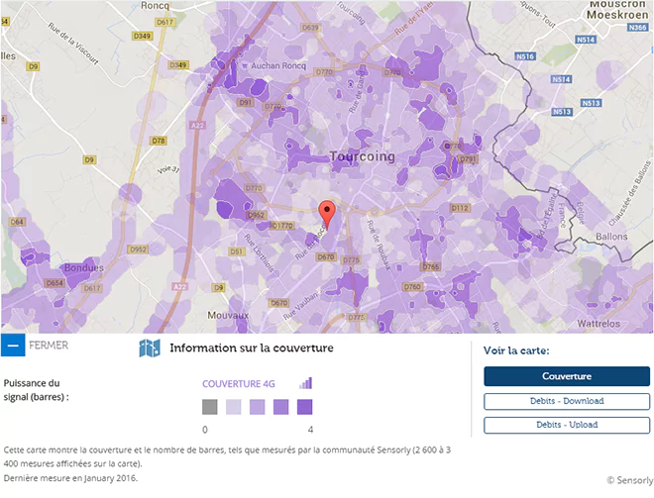Click the Bondues town label

click(x=84, y=268)
